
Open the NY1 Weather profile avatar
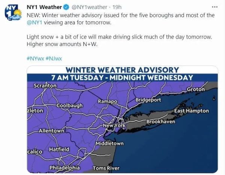[13, 12]
